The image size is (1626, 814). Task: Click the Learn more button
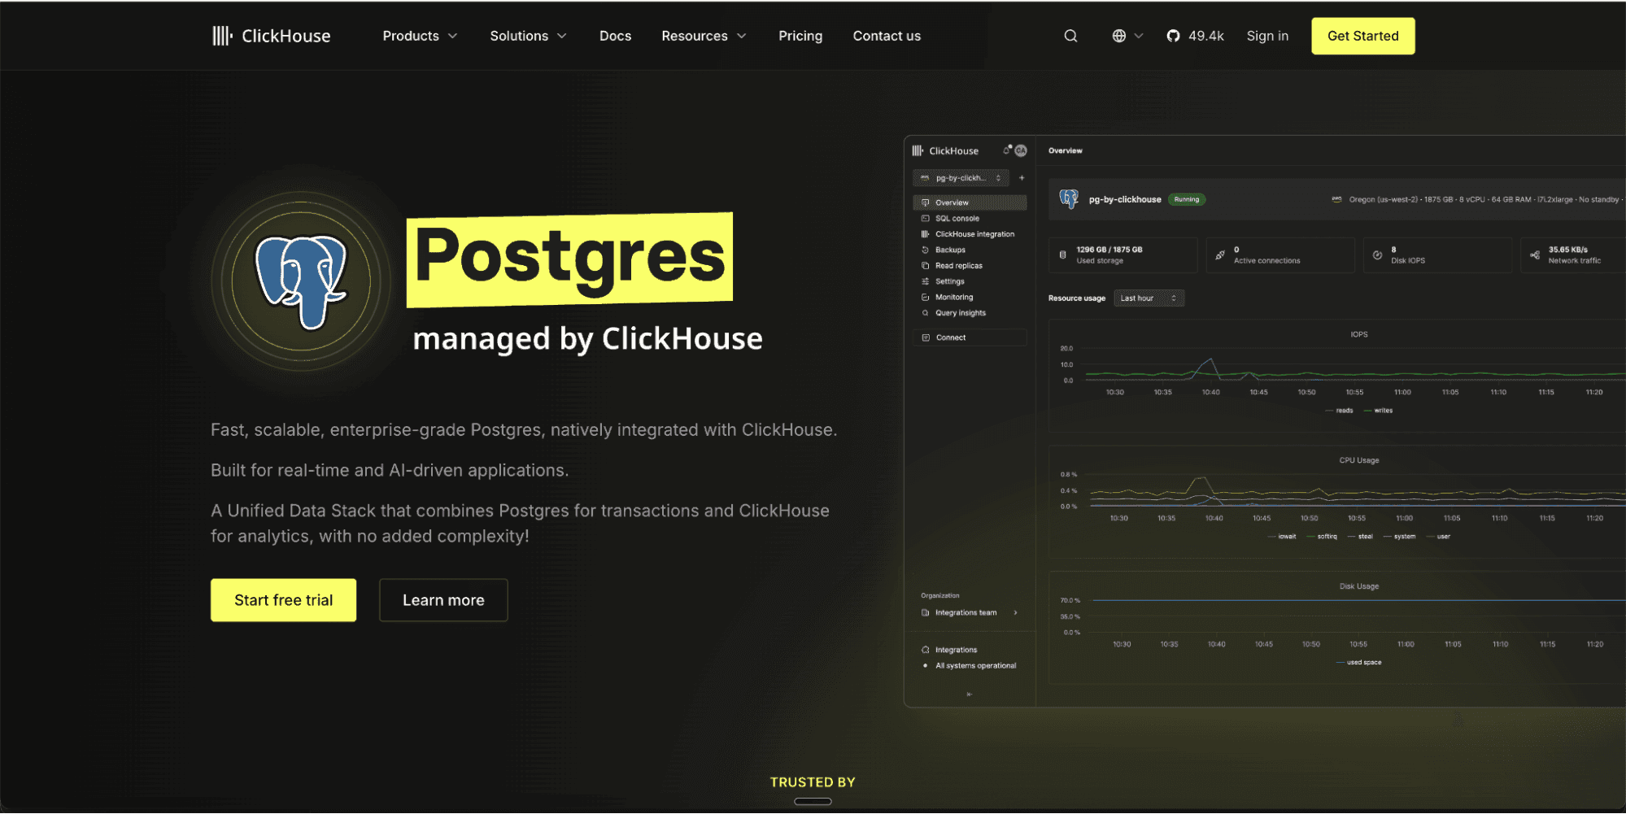pos(443,600)
